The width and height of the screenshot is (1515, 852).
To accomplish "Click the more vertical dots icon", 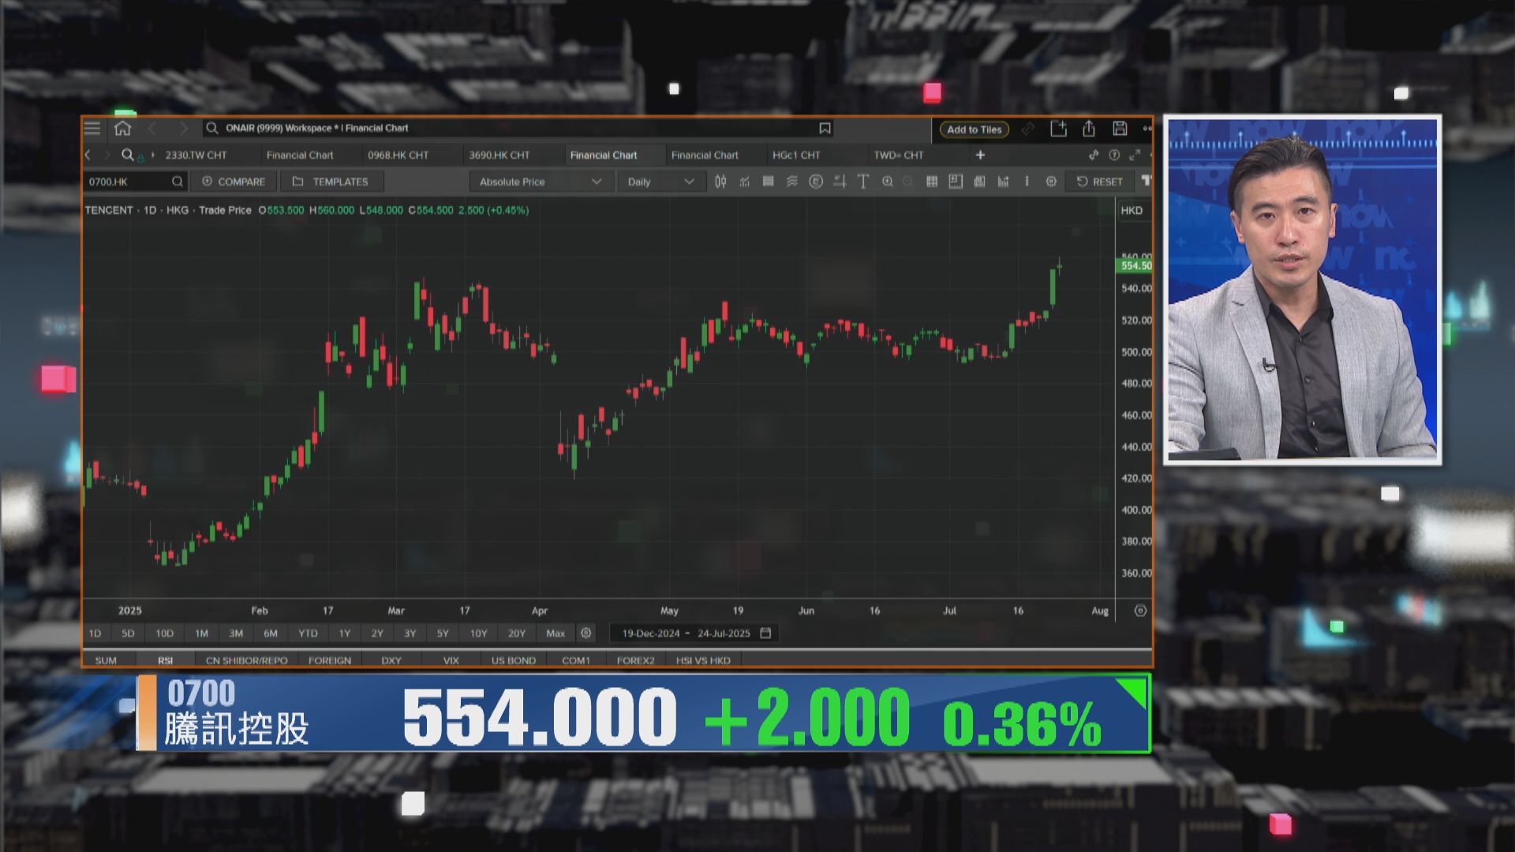I will point(1027,181).
